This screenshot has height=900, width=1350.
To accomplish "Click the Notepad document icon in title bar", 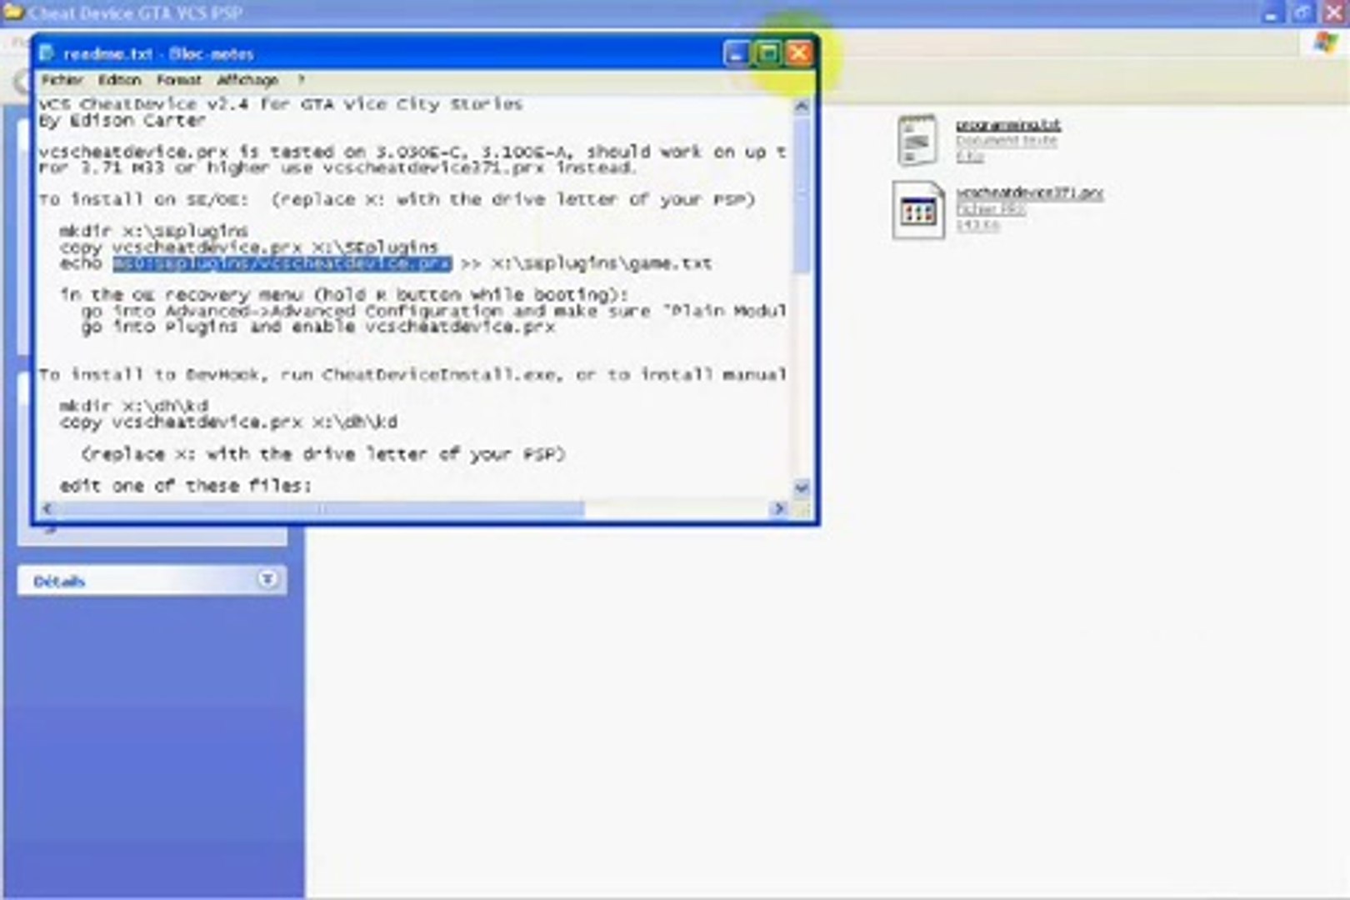I will pyautogui.click(x=47, y=53).
